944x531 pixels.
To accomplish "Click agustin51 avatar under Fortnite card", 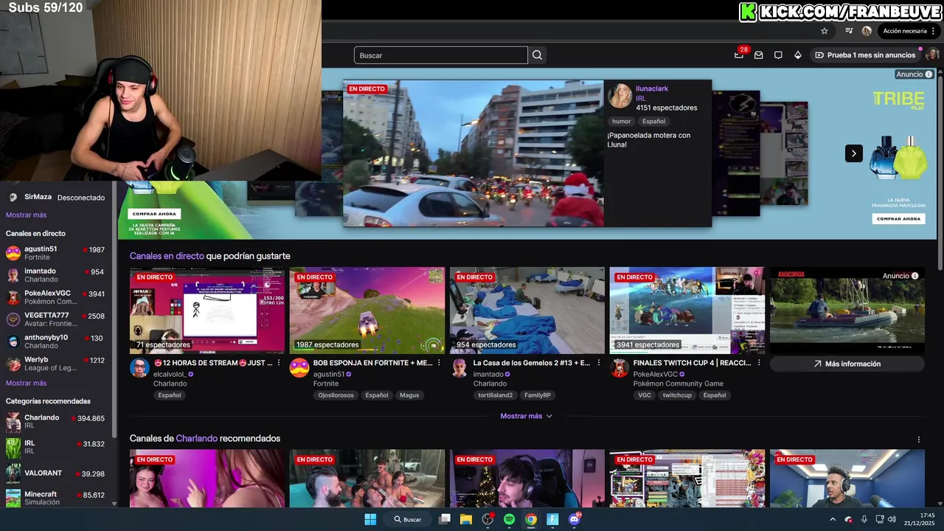I will [x=299, y=368].
